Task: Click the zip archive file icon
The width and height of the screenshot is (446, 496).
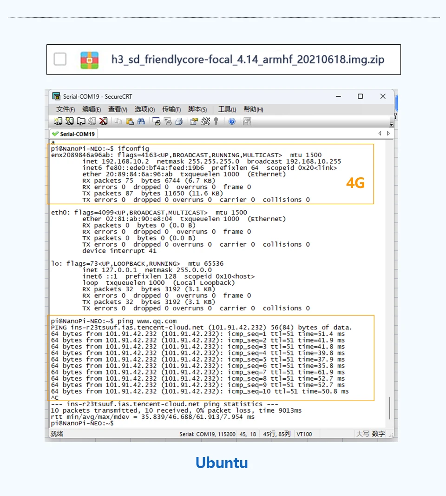Action: point(89,60)
